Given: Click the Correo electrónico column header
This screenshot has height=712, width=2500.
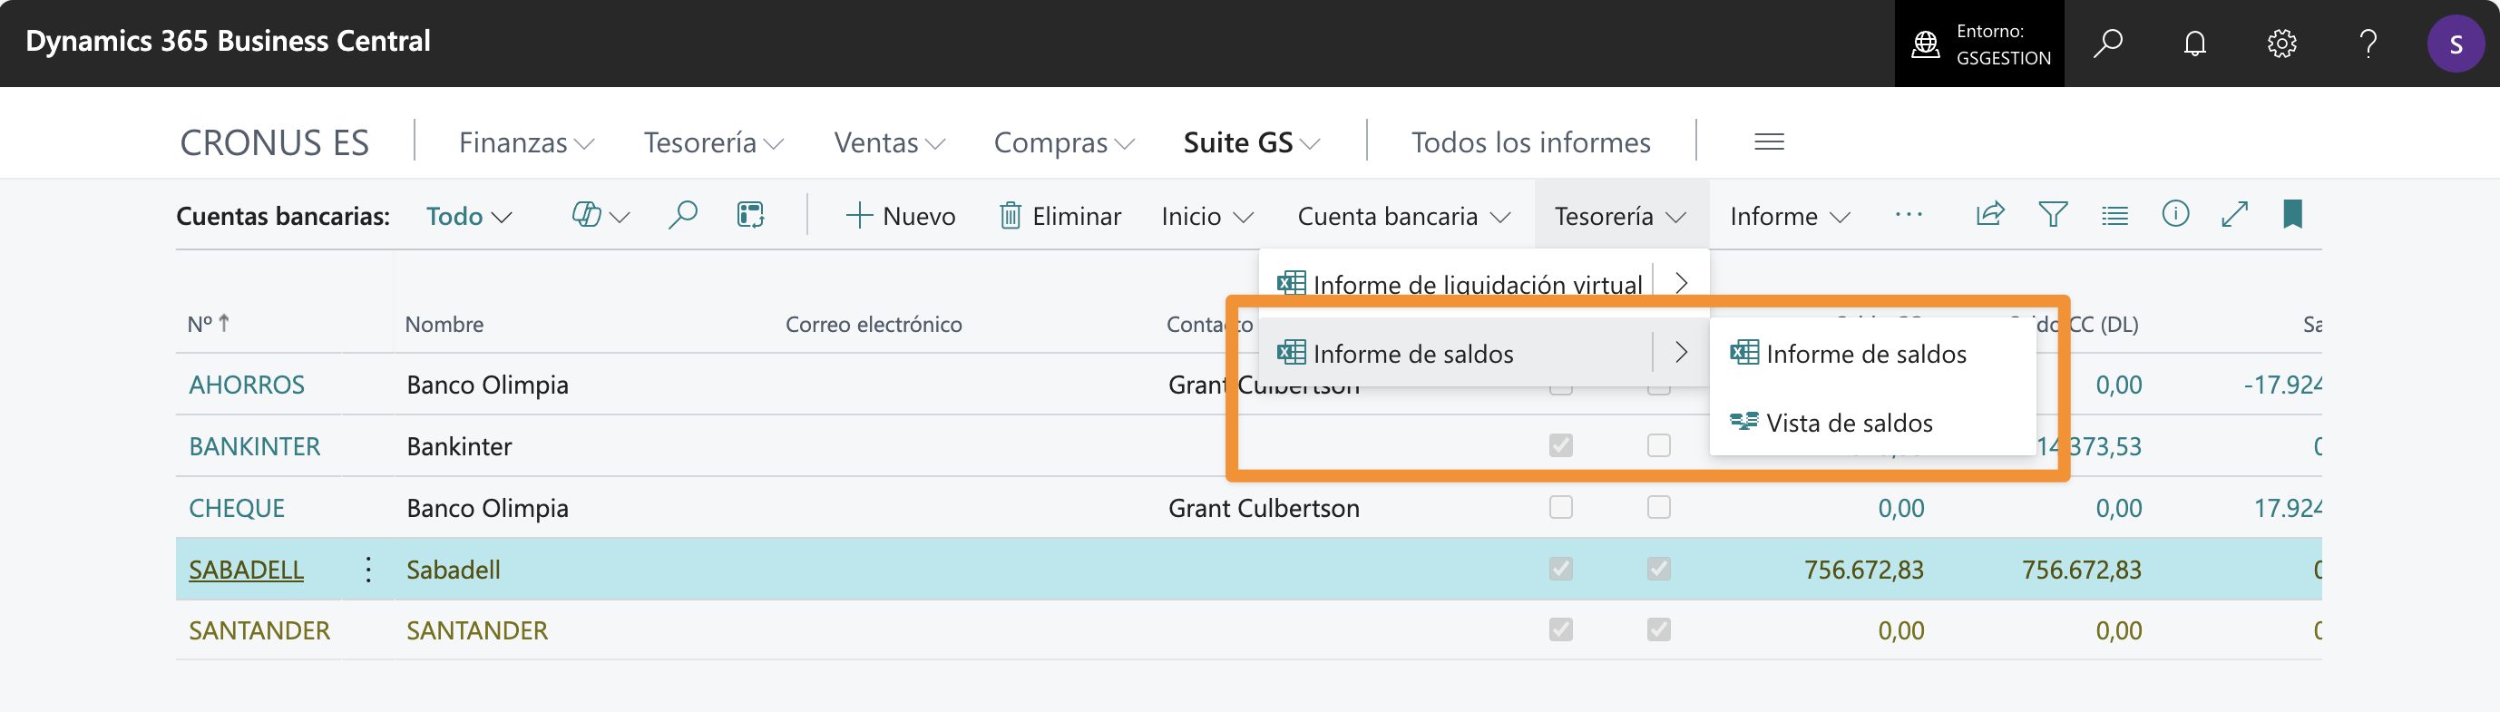Looking at the screenshot, I should tap(874, 324).
